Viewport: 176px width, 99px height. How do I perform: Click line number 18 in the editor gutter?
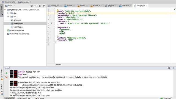point(48,44)
